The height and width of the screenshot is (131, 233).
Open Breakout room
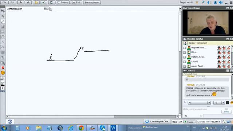point(92,3)
